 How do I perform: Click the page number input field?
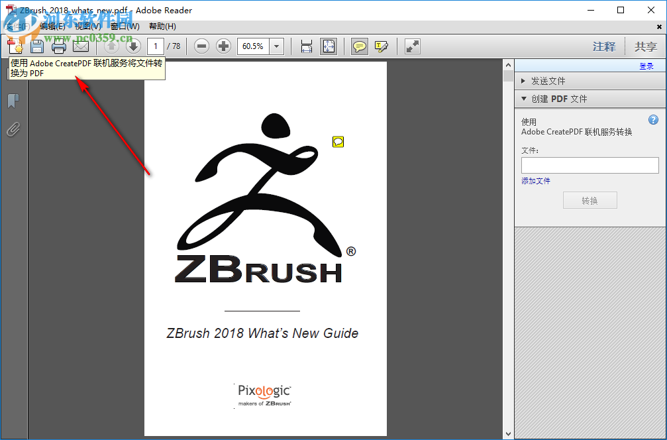coord(156,46)
